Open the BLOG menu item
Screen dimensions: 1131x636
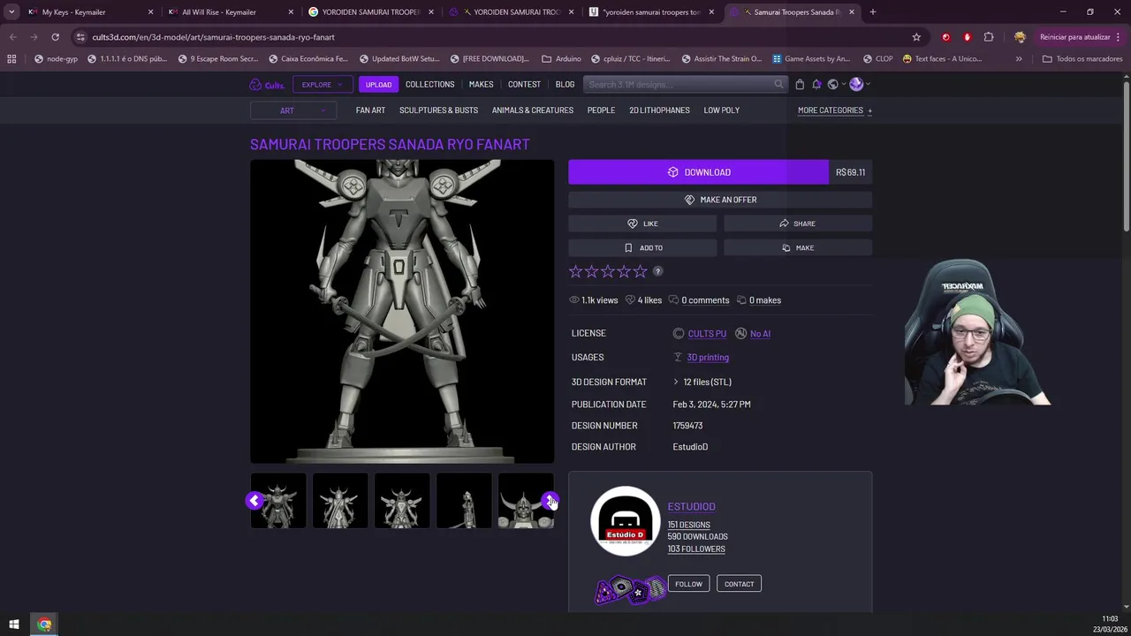tap(565, 85)
